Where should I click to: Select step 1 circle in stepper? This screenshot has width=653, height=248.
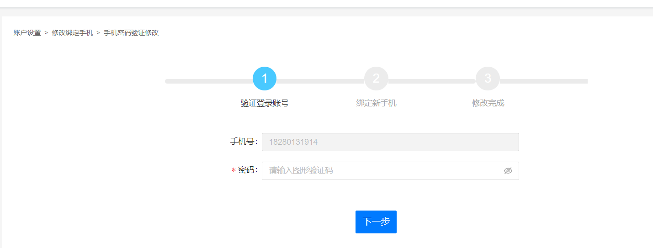[x=265, y=79]
